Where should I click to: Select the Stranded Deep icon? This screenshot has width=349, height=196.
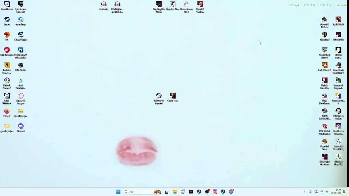[324, 144]
